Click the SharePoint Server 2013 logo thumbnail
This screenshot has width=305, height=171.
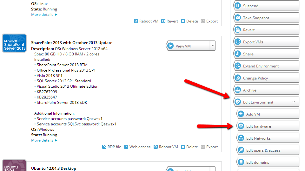click(14, 43)
